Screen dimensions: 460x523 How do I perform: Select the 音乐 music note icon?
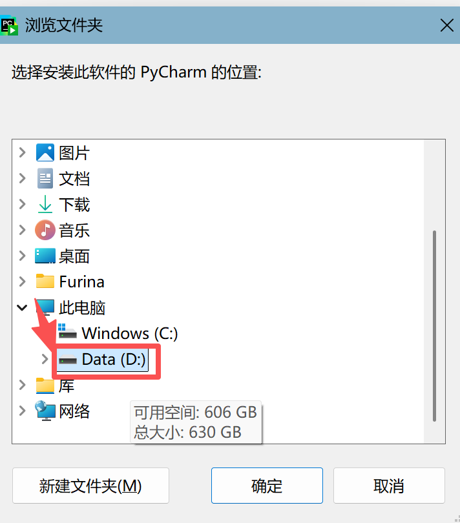pos(45,230)
